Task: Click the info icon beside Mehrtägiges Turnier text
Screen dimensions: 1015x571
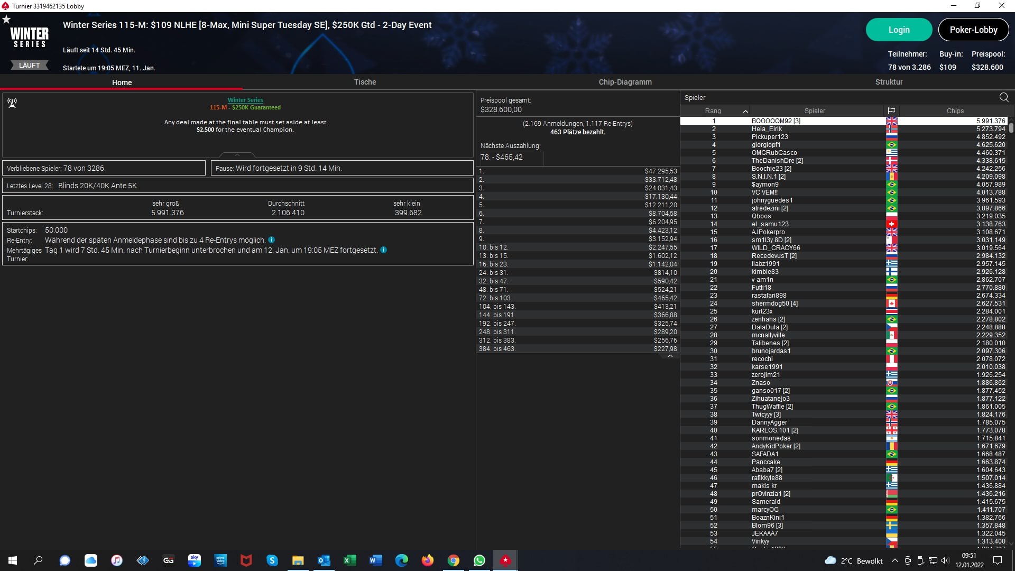Action: 384,250
